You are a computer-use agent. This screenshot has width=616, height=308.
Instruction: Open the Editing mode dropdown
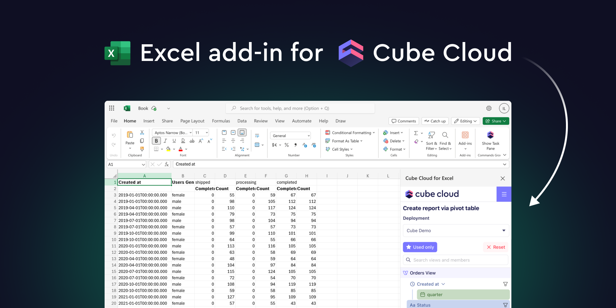click(466, 121)
